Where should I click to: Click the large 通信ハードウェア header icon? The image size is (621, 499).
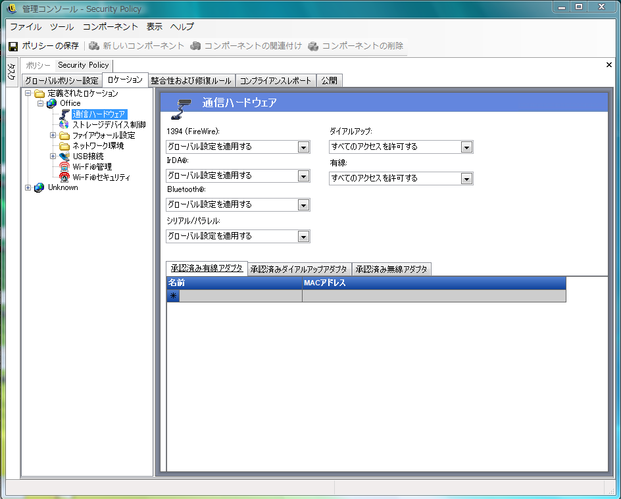point(181,109)
